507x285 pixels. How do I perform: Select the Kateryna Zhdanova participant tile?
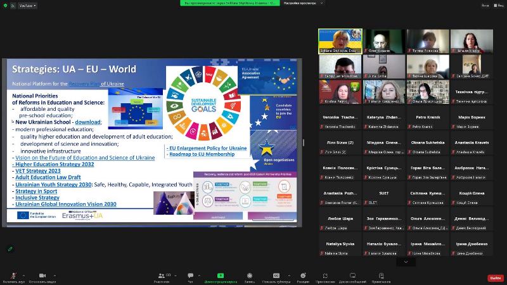(x=384, y=117)
